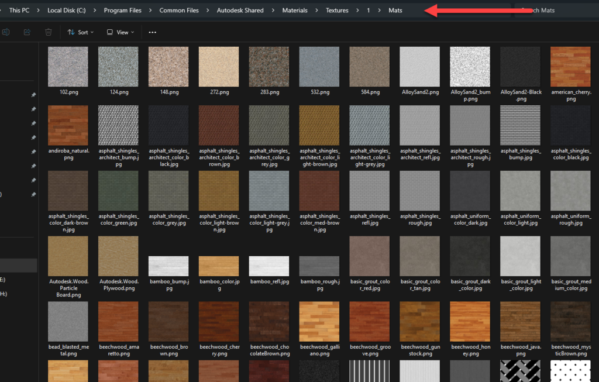Select the 272.png thumbnail
Screen dimensions: 599x382
(x=219, y=67)
